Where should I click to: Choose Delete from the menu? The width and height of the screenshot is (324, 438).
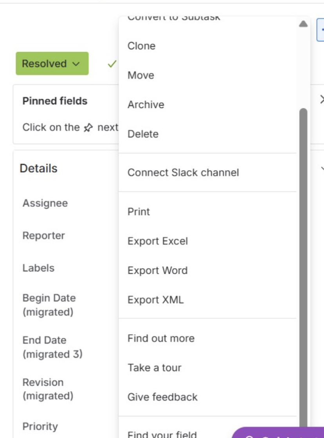tap(143, 134)
